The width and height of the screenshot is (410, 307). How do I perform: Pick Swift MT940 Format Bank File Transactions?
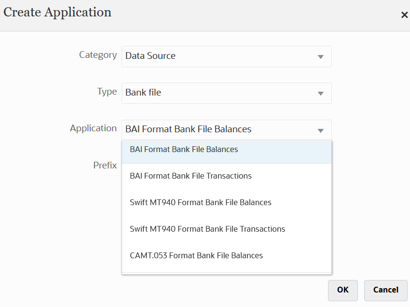[207, 229]
